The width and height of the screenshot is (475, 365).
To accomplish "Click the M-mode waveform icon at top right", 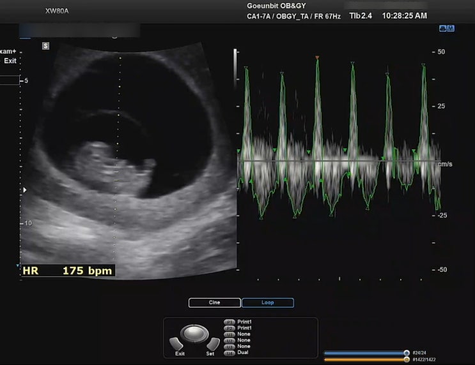I will (x=451, y=29).
